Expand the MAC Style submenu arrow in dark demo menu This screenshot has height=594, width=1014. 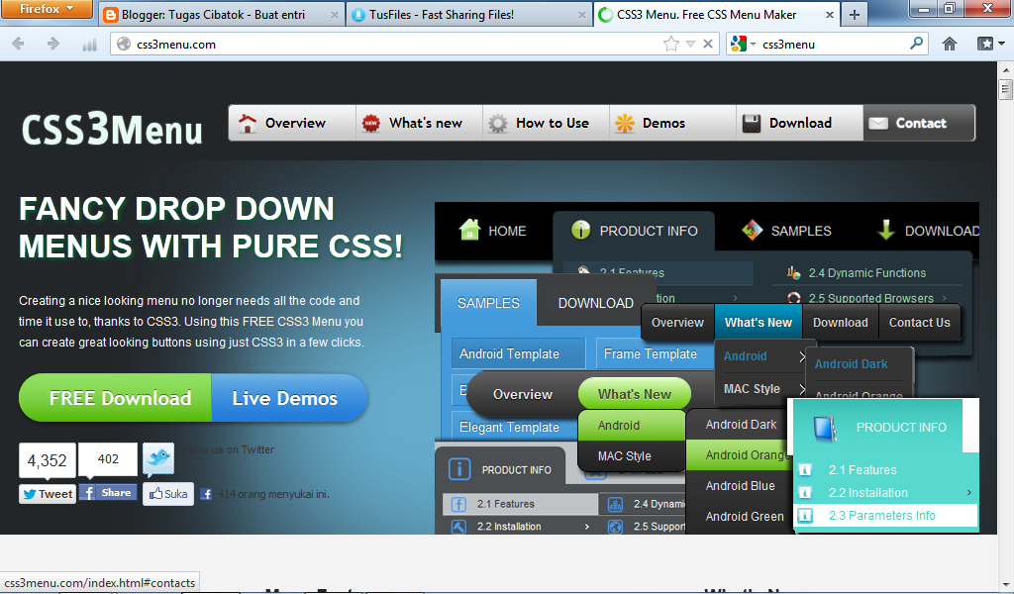(x=802, y=388)
